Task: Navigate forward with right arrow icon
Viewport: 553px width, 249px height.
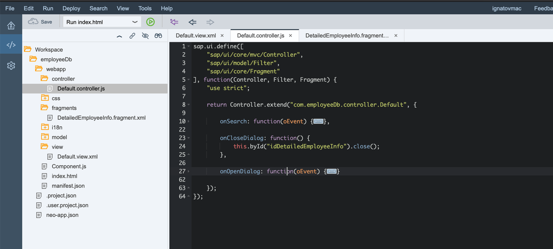Action: point(210,22)
